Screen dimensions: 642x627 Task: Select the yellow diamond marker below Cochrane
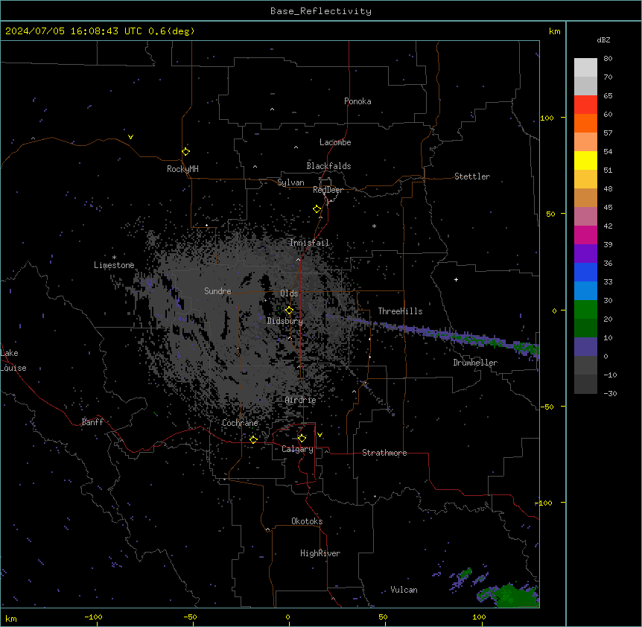pyautogui.click(x=253, y=439)
